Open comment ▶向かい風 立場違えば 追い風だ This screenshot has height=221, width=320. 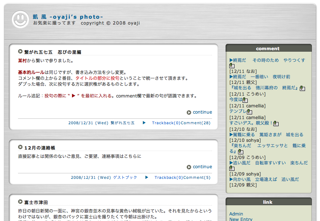click(x=264, y=179)
